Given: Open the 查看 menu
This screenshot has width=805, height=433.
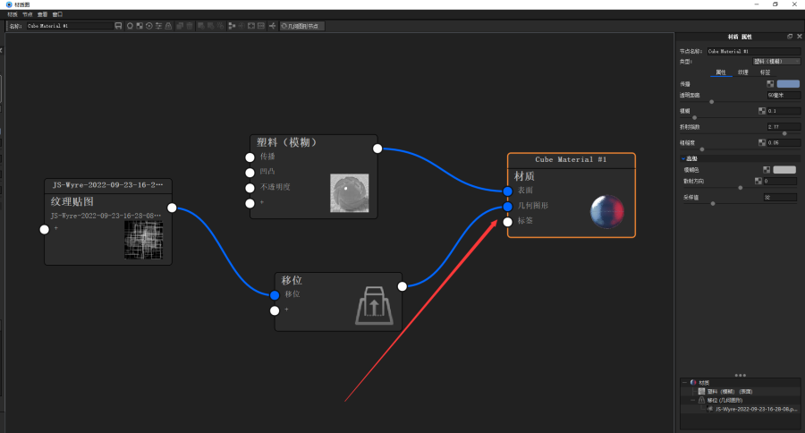Looking at the screenshot, I should tap(42, 15).
